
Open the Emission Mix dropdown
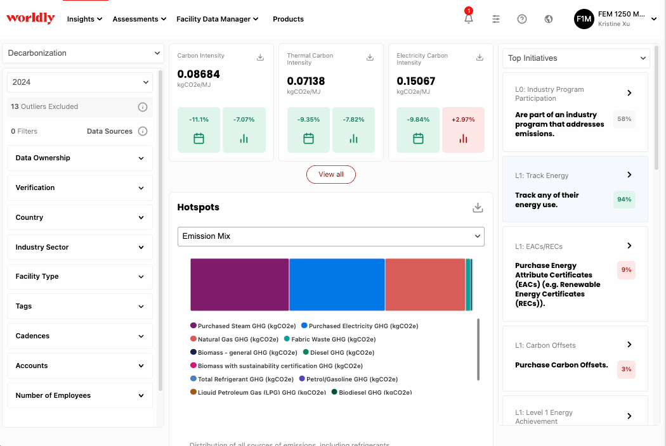(x=331, y=236)
